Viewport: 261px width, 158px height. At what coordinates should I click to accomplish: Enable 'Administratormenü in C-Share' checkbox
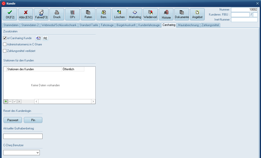[5, 44]
